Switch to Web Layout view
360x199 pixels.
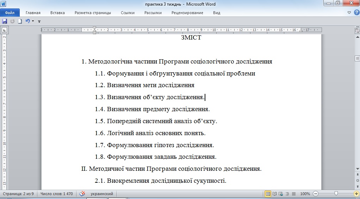pos(281,194)
